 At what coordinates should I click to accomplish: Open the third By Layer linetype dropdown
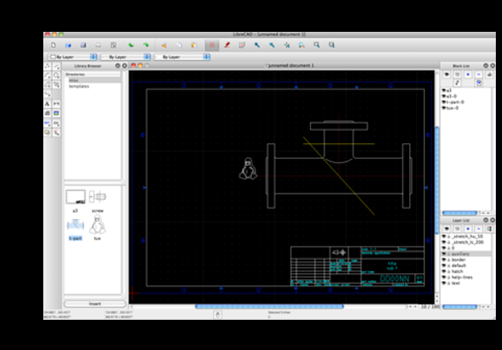pyautogui.click(x=182, y=57)
